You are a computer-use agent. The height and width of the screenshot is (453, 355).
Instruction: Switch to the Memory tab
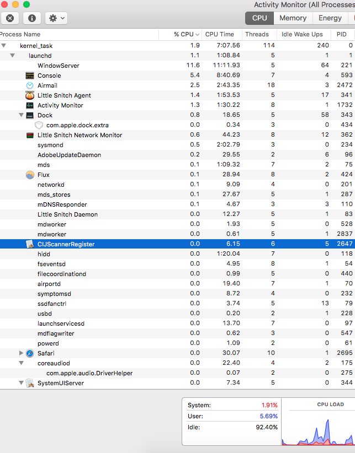pos(293,18)
